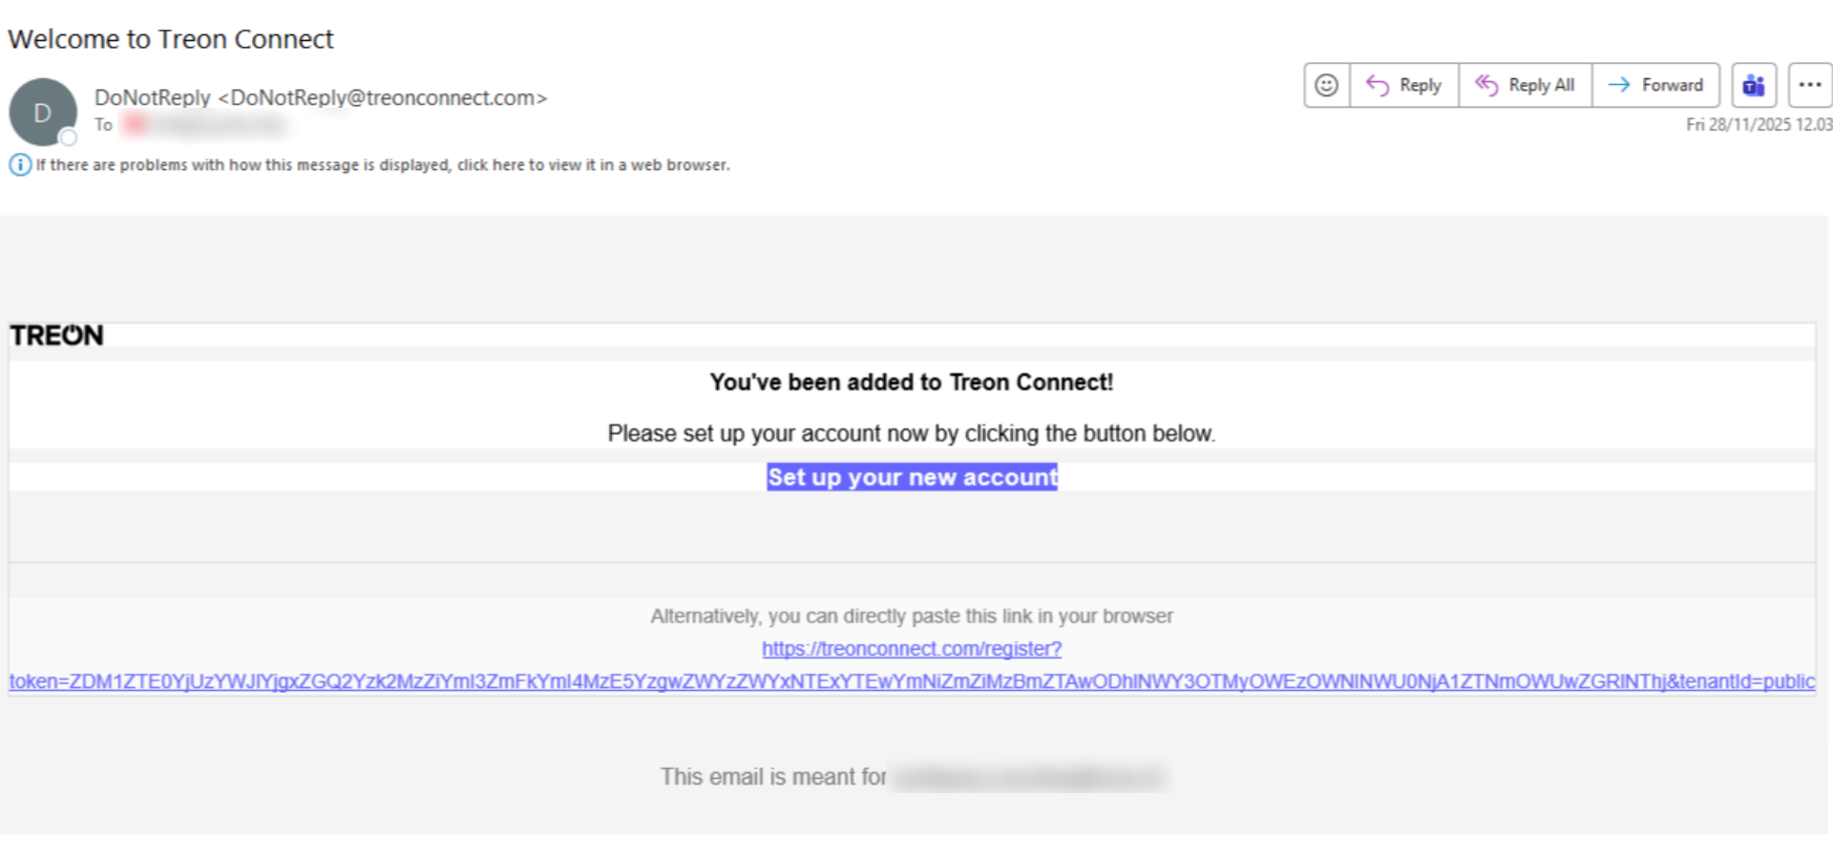Image resolution: width=1833 pixels, height=858 pixels.
Task: Click the presence status circle on avatar
Action: click(x=69, y=137)
